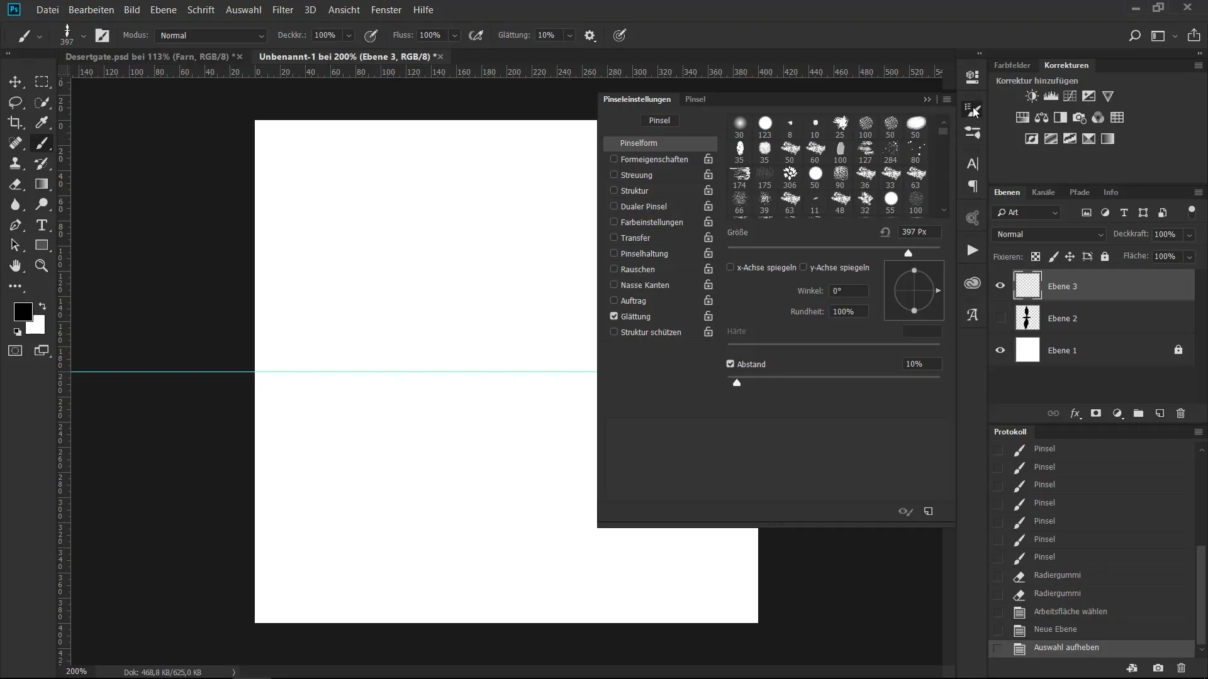Click the create new layer icon

1160,413
